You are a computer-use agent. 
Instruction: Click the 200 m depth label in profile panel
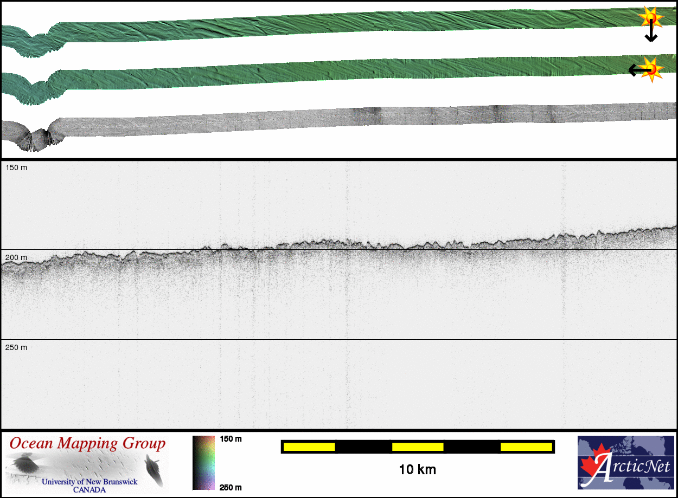pyautogui.click(x=16, y=257)
